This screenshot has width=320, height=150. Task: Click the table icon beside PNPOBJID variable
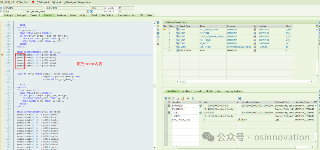click(x=169, y=106)
